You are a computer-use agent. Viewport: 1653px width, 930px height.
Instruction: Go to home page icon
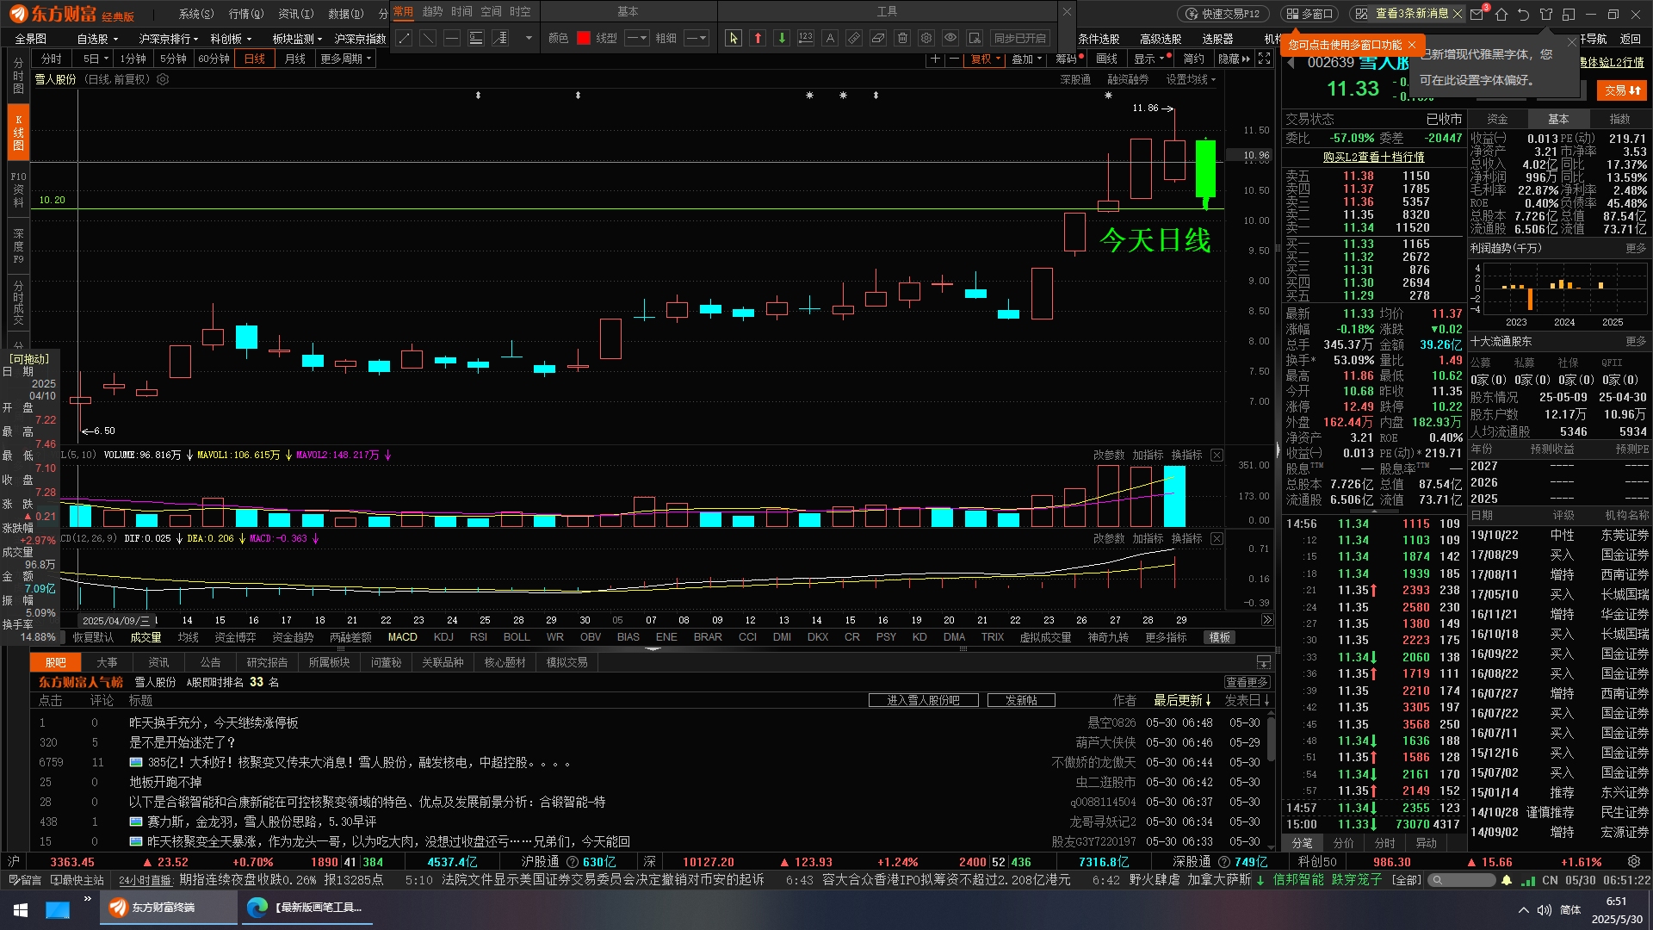pyautogui.click(x=1501, y=14)
